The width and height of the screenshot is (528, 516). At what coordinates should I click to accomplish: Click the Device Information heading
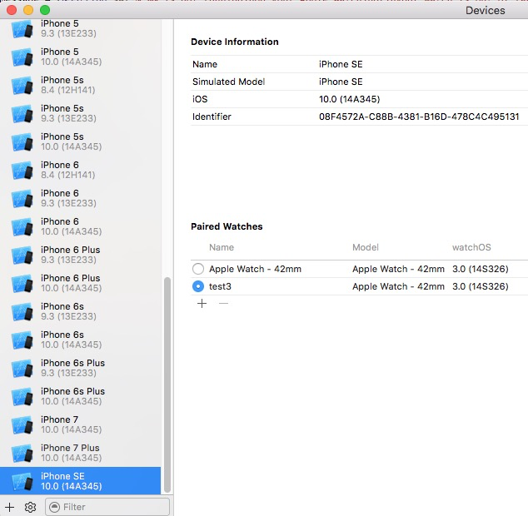(x=235, y=42)
